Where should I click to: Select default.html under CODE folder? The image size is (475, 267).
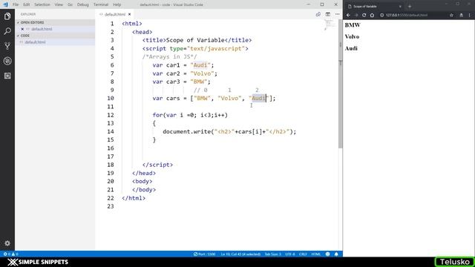(x=55, y=42)
